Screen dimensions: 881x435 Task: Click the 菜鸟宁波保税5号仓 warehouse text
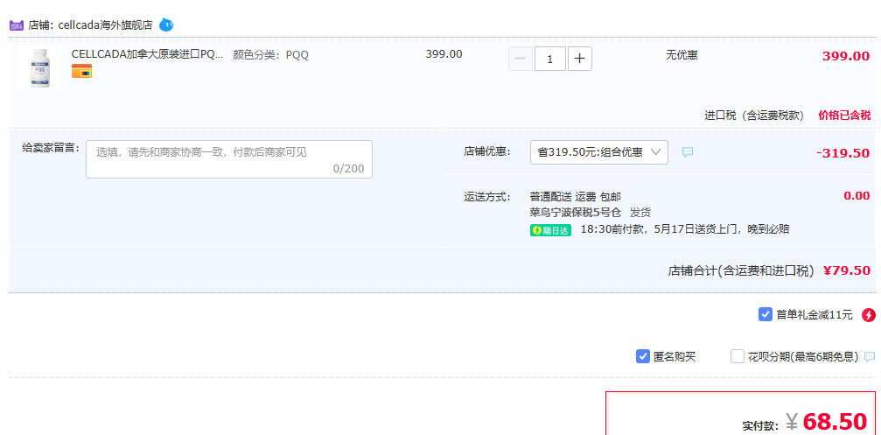coord(576,213)
